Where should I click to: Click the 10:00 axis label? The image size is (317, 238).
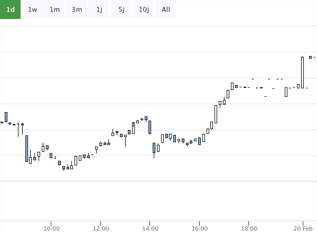pos(52,228)
